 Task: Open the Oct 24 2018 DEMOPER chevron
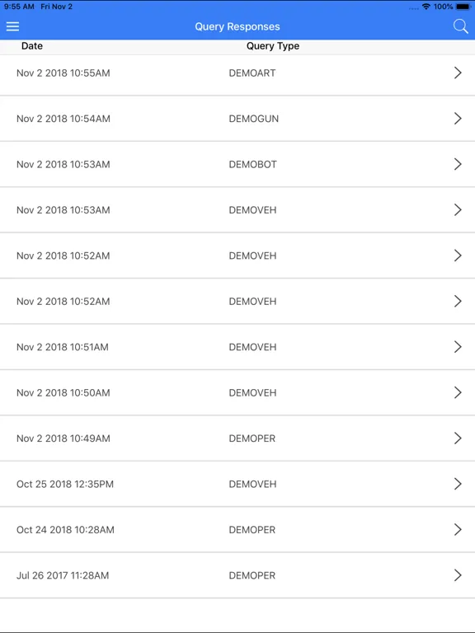coord(458,529)
